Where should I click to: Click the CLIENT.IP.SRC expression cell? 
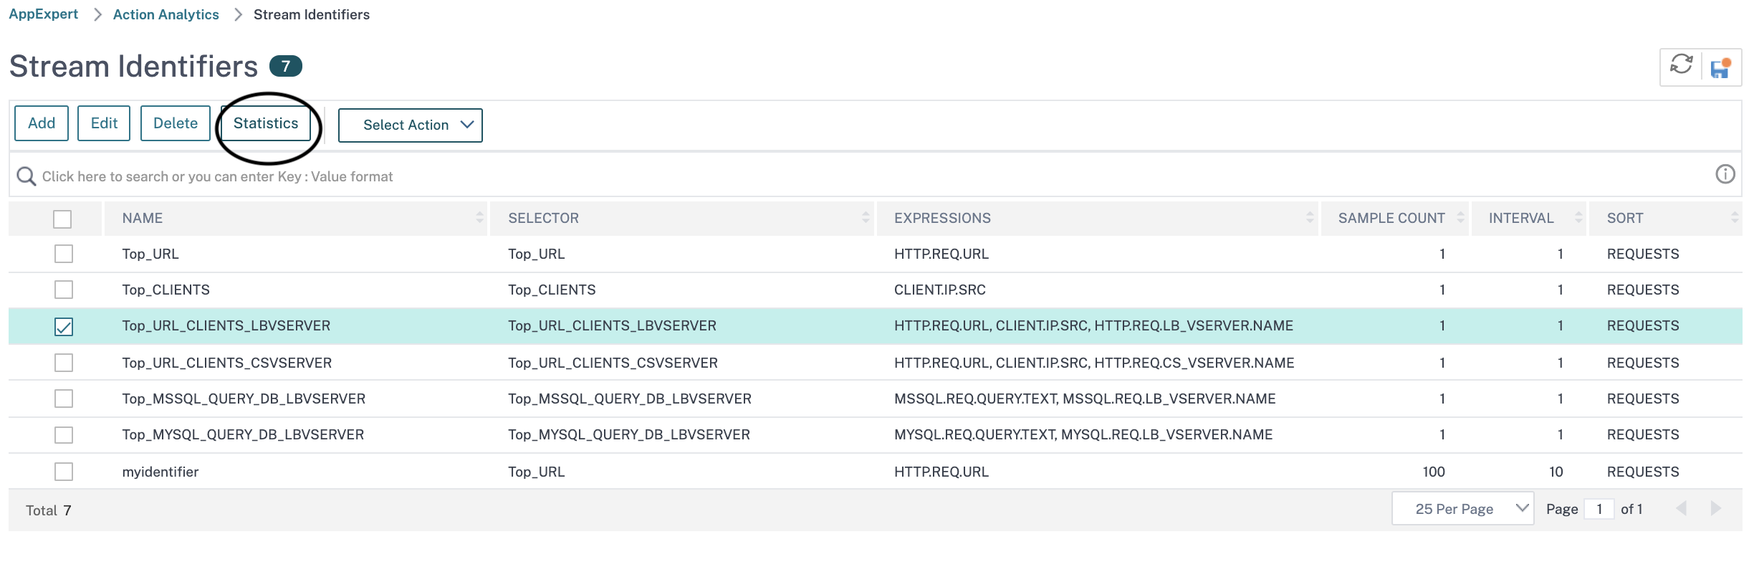[x=940, y=290]
